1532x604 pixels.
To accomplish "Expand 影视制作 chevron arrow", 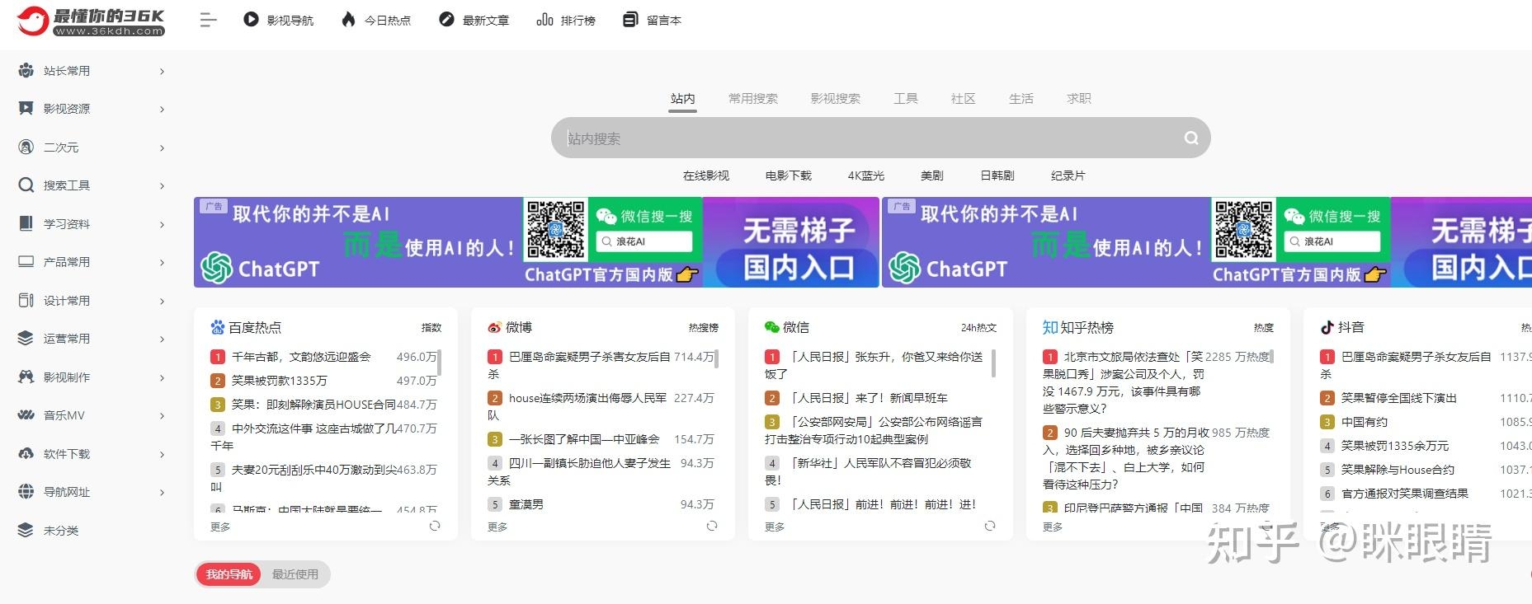I will coord(162,378).
